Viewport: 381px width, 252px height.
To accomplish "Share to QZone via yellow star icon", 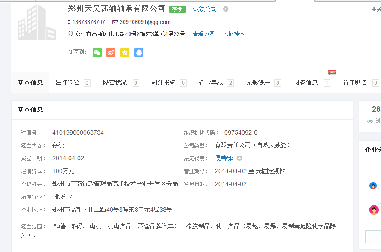I will pos(124,52).
